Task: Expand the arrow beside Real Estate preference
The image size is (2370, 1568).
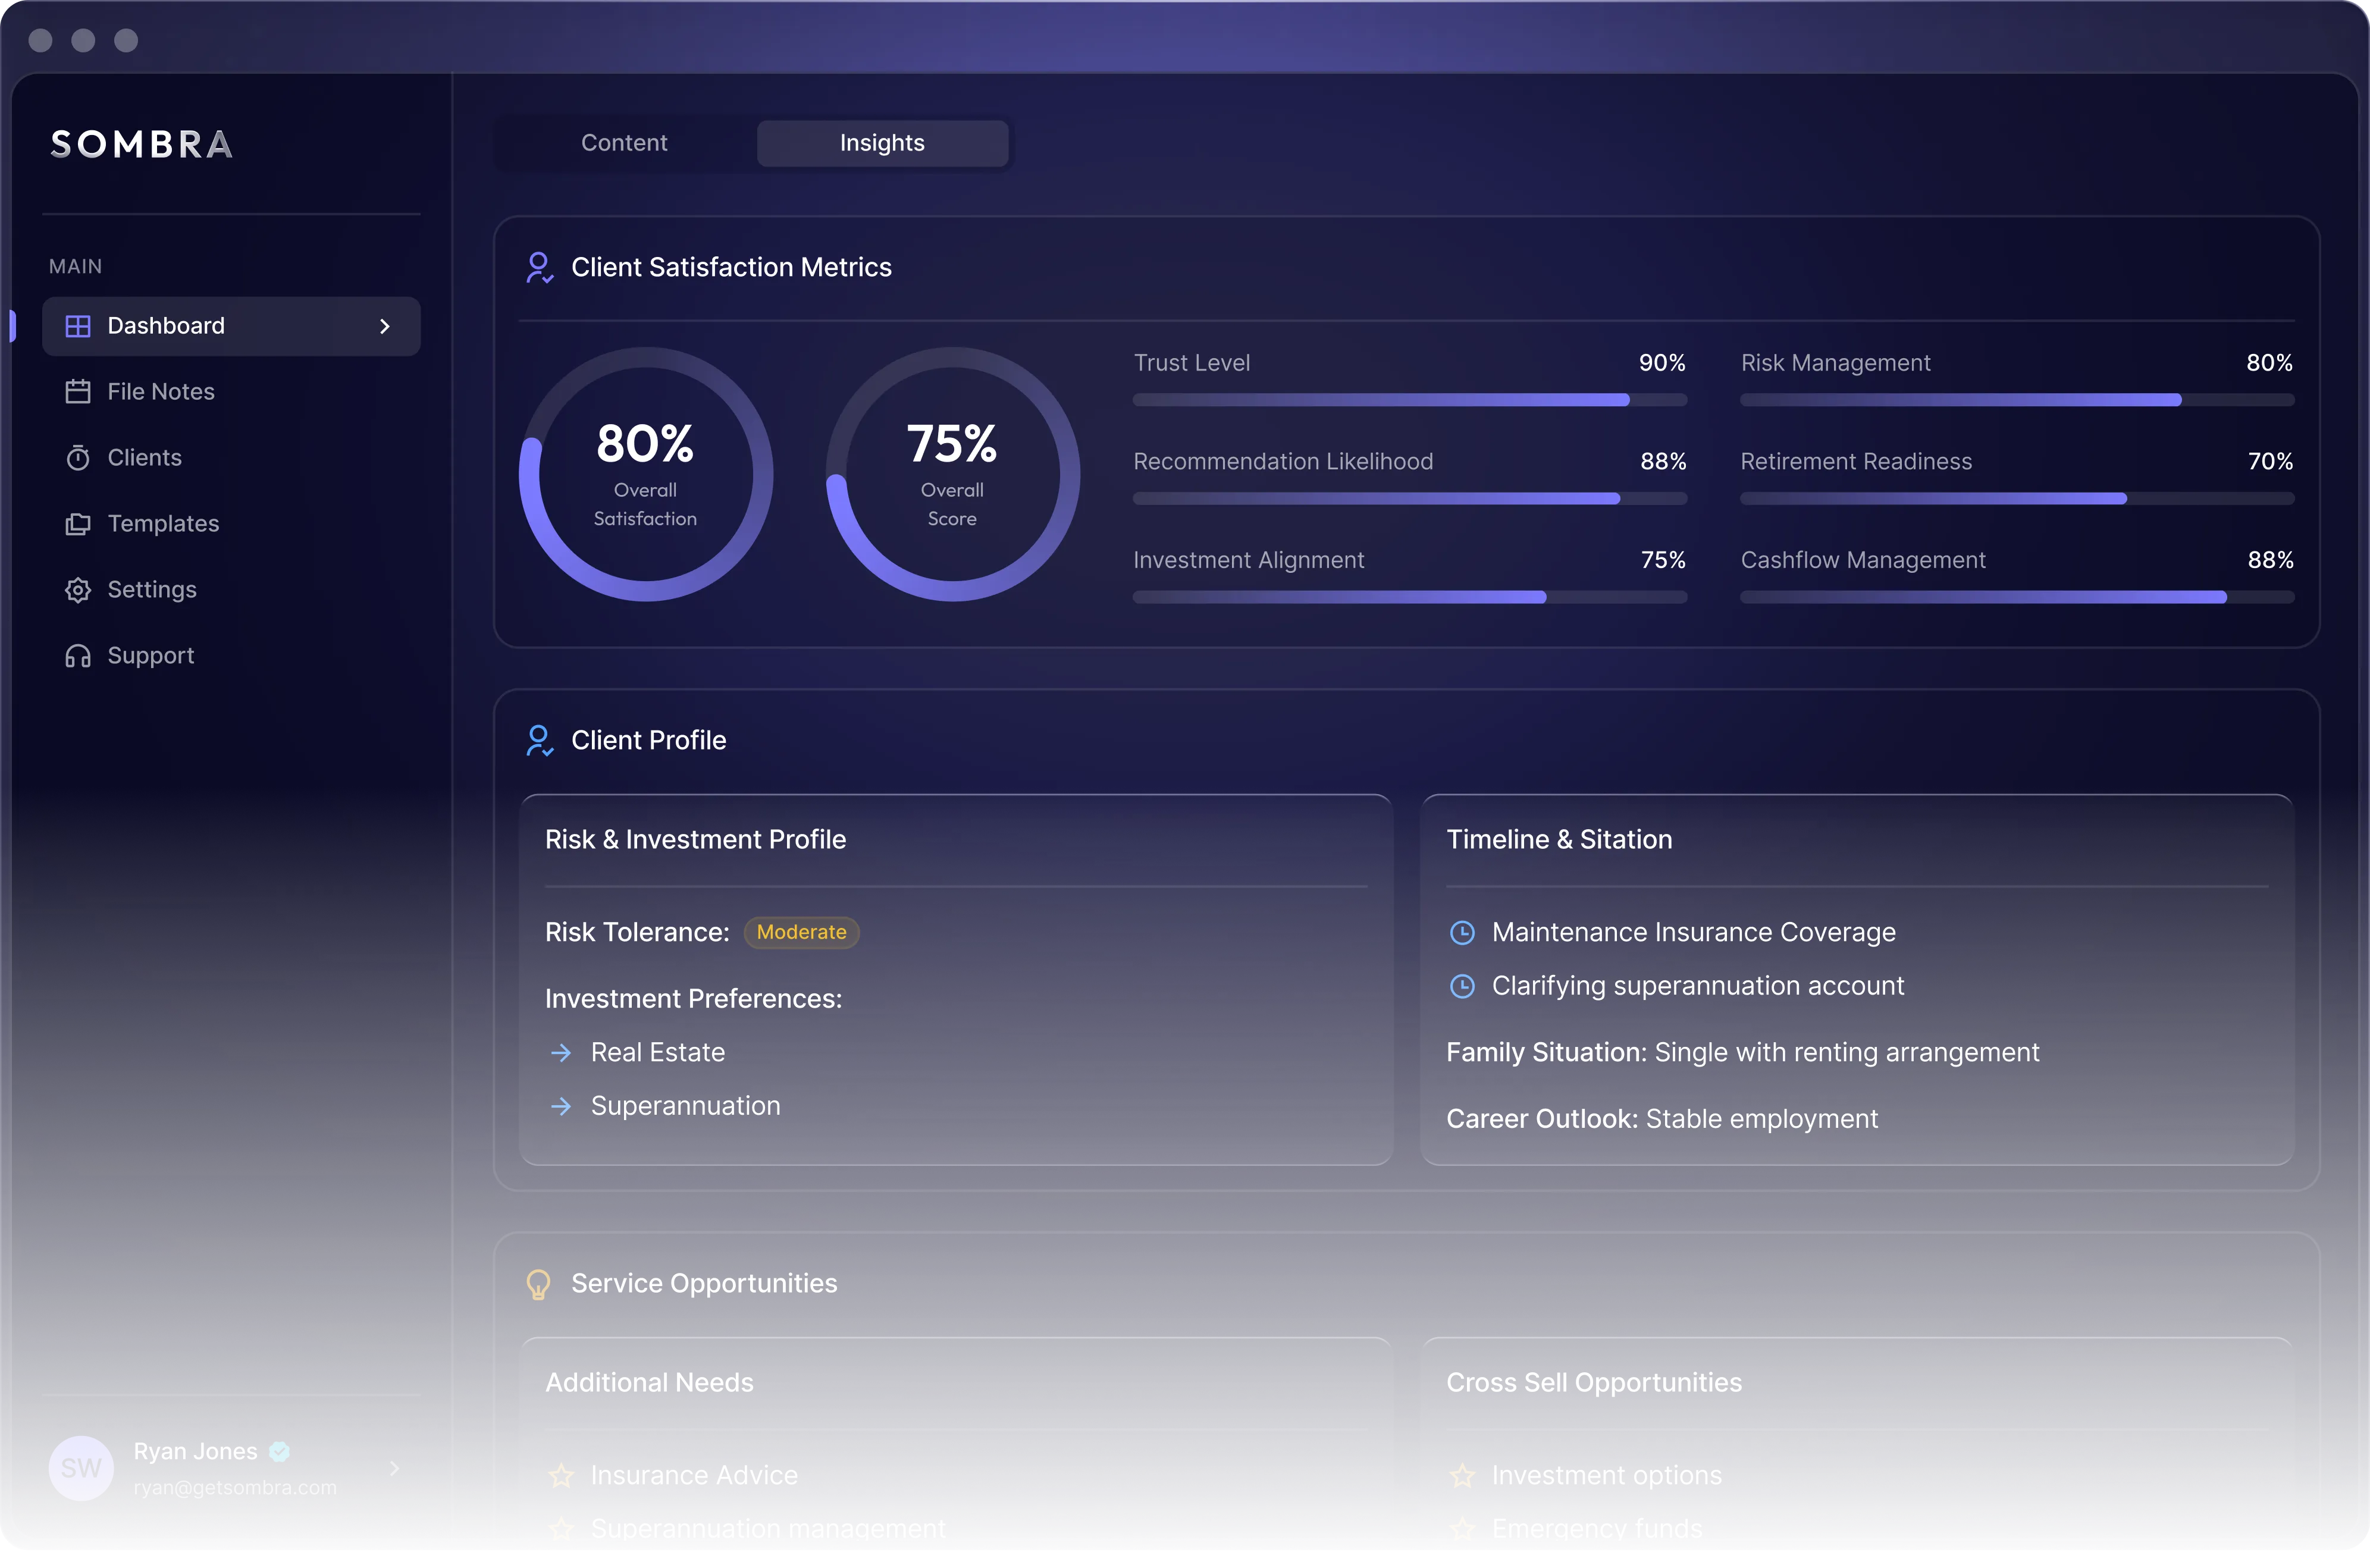Action: click(562, 1052)
